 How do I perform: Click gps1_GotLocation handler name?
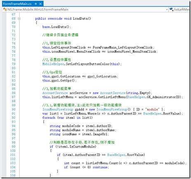102,76
